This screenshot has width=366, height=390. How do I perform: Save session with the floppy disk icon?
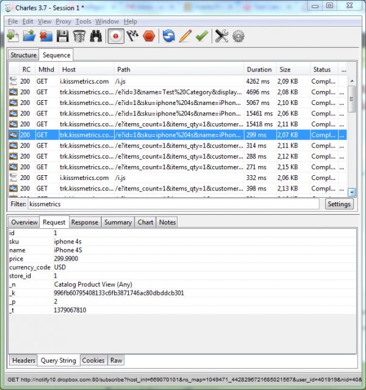(x=62, y=36)
